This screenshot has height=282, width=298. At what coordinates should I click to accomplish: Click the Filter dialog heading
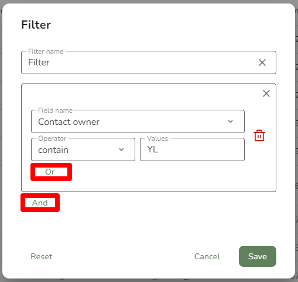click(36, 25)
